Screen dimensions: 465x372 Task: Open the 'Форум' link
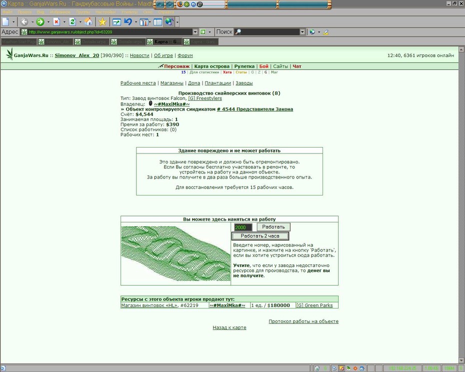pyautogui.click(x=185, y=55)
